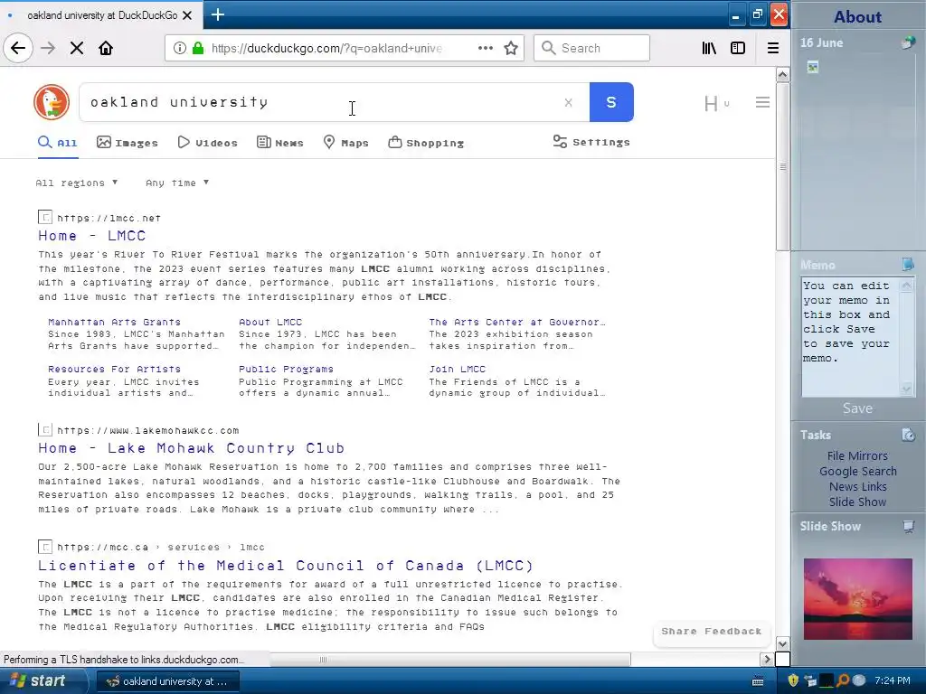This screenshot has height=694, width=926.
Task: Open the Home - LMCC result
Action: tap(91, 236)
